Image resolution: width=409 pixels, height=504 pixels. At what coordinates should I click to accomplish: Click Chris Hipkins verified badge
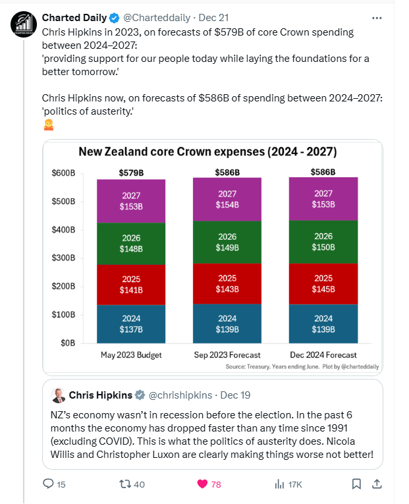pyautogui.click(x=140, y=395)
